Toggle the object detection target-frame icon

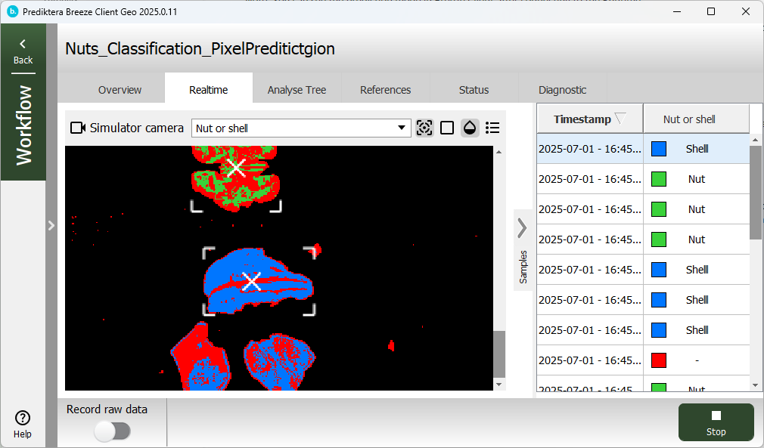pos(424,128)
